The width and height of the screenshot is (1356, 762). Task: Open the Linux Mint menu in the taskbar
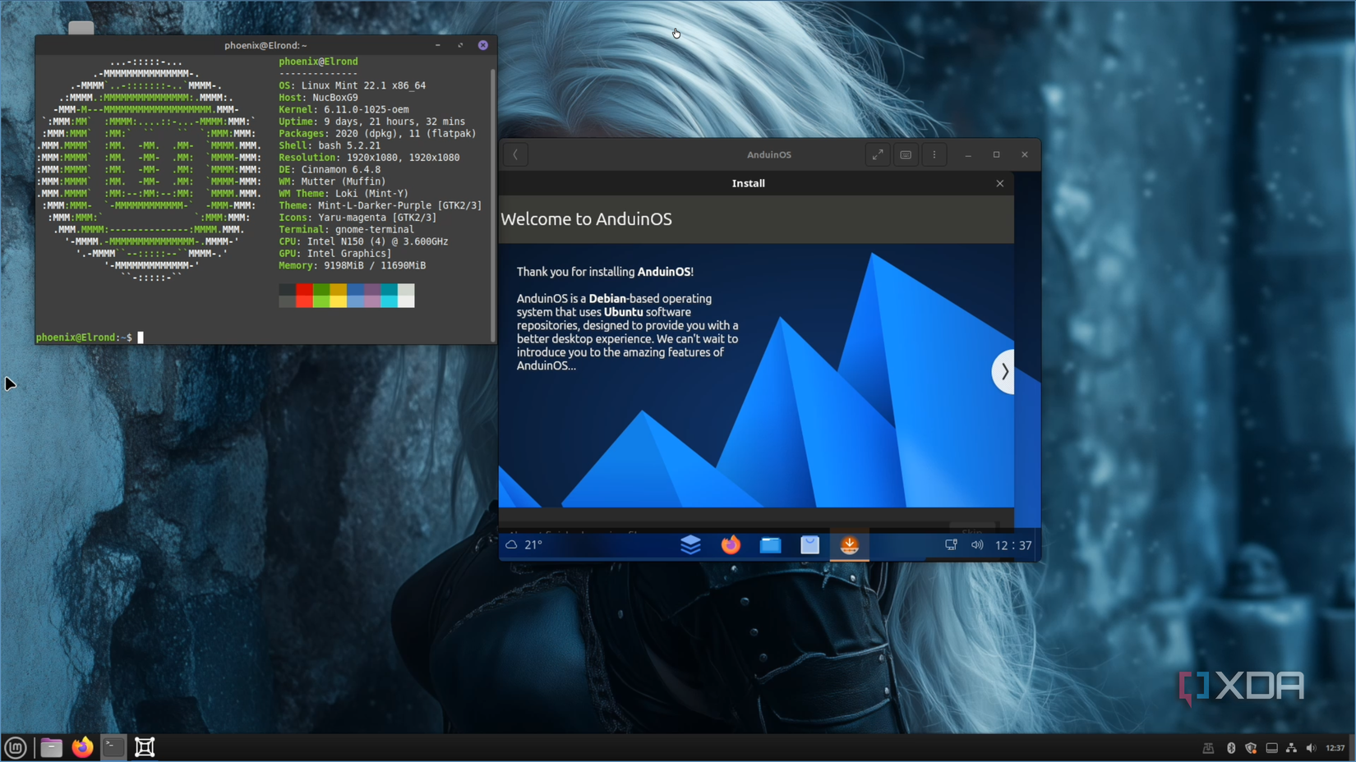(14, 747)
